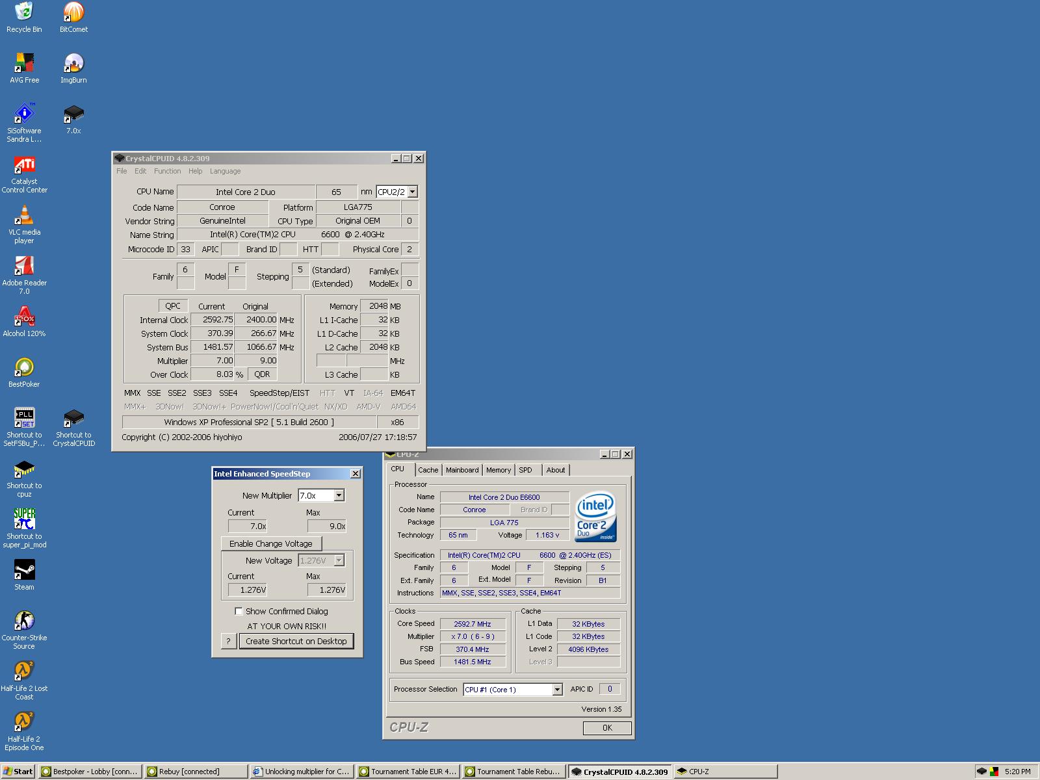Open the Help menu in CrystalCPUID
This screenshot has width=1040, height=780.
[x=195, y=171]
